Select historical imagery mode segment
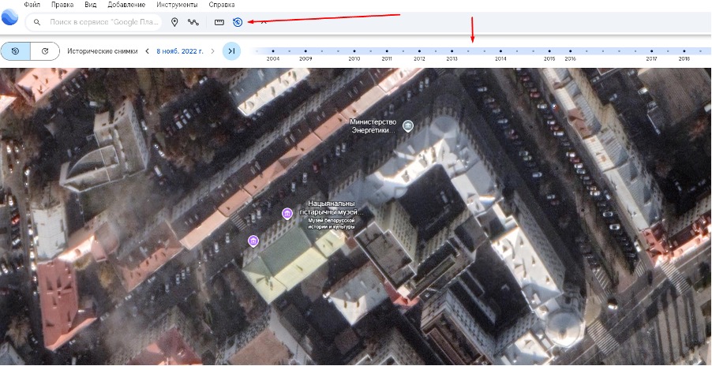 (16, 51)
